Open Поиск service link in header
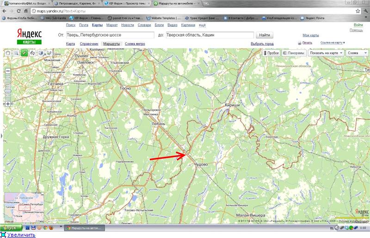The width and height of the screenshot is (370, 238). pyautogui.click(x=71, y=25)
